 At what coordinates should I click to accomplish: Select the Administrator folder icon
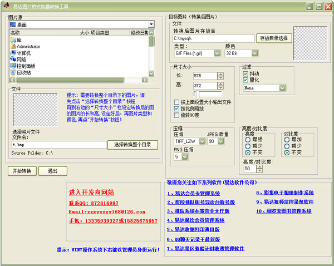[13, 46]
